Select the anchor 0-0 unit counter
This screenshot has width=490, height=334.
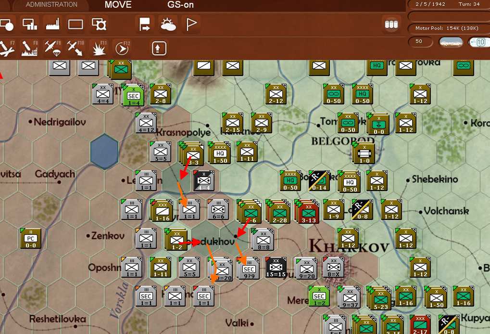378,124
